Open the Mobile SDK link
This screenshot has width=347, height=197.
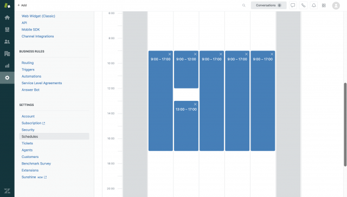30,29
